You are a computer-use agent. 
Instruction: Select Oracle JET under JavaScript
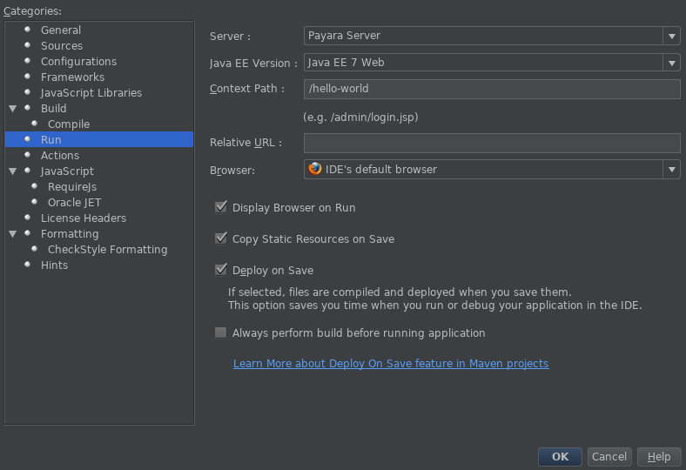click(74, 203)
